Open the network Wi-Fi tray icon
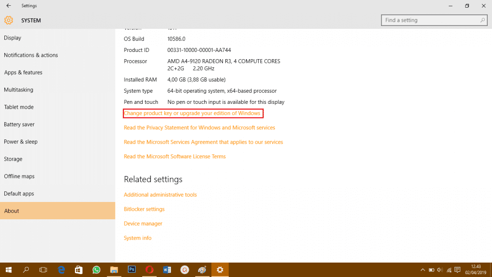The height and width of the screenshot is (277, 492). pyautogui.click(x=449, y=270)
